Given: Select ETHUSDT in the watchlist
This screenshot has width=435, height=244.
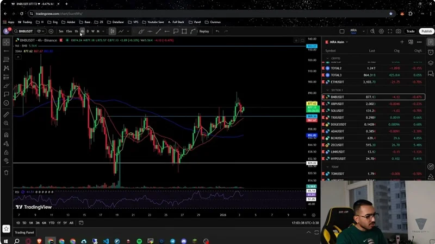Looking at the screenshot, I should [340, 81].
